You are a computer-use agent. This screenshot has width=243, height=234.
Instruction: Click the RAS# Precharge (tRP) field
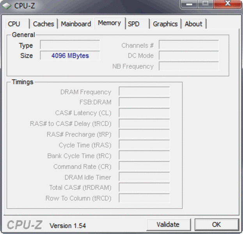144,134
